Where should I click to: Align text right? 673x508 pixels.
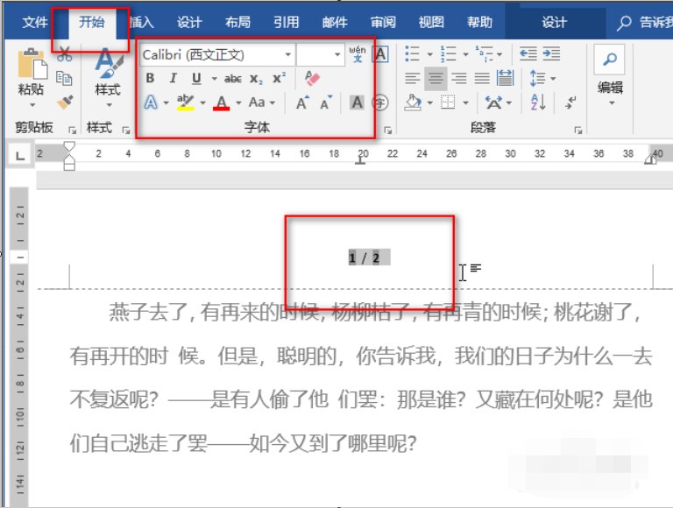pyautogui.click(x=459, y=78)
